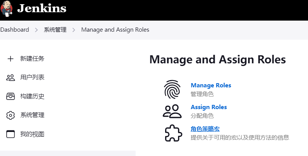Expand the chevron after Dashboard breadcrumb

coord(36,30)
